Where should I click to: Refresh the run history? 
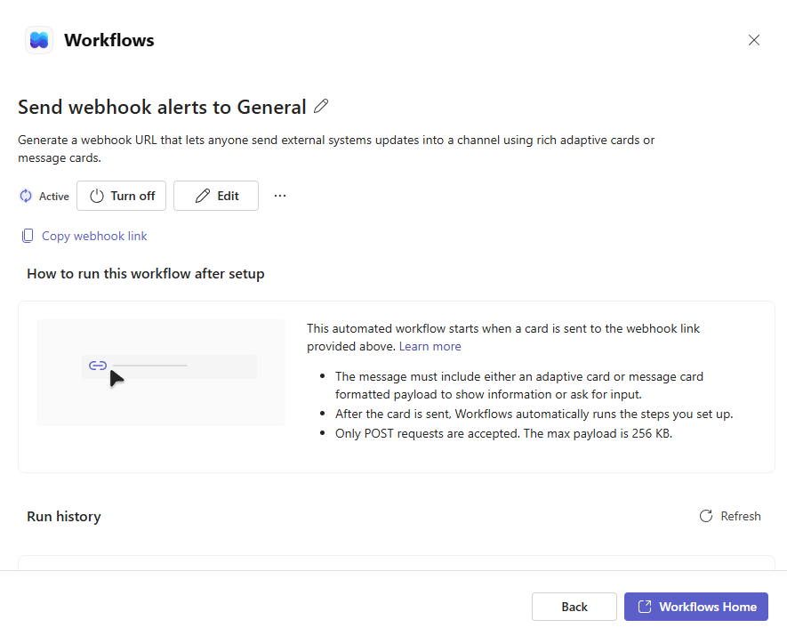pyautogui.click(x=730, y=516)
